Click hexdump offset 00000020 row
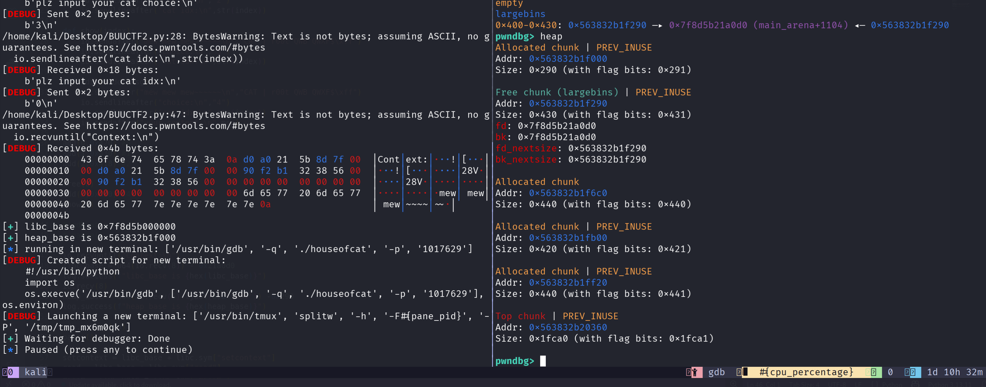The image size is (986, 387). click(x=255, y=182)
